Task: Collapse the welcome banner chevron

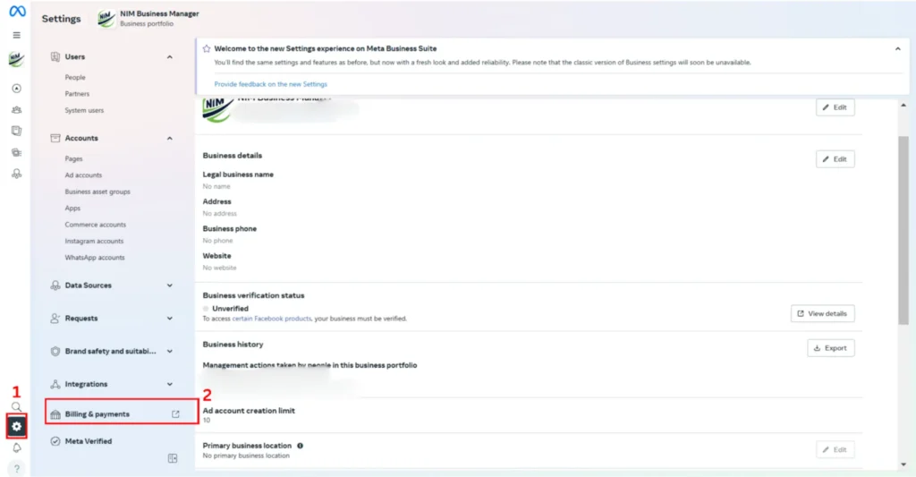Action: (x=898, y=49)
